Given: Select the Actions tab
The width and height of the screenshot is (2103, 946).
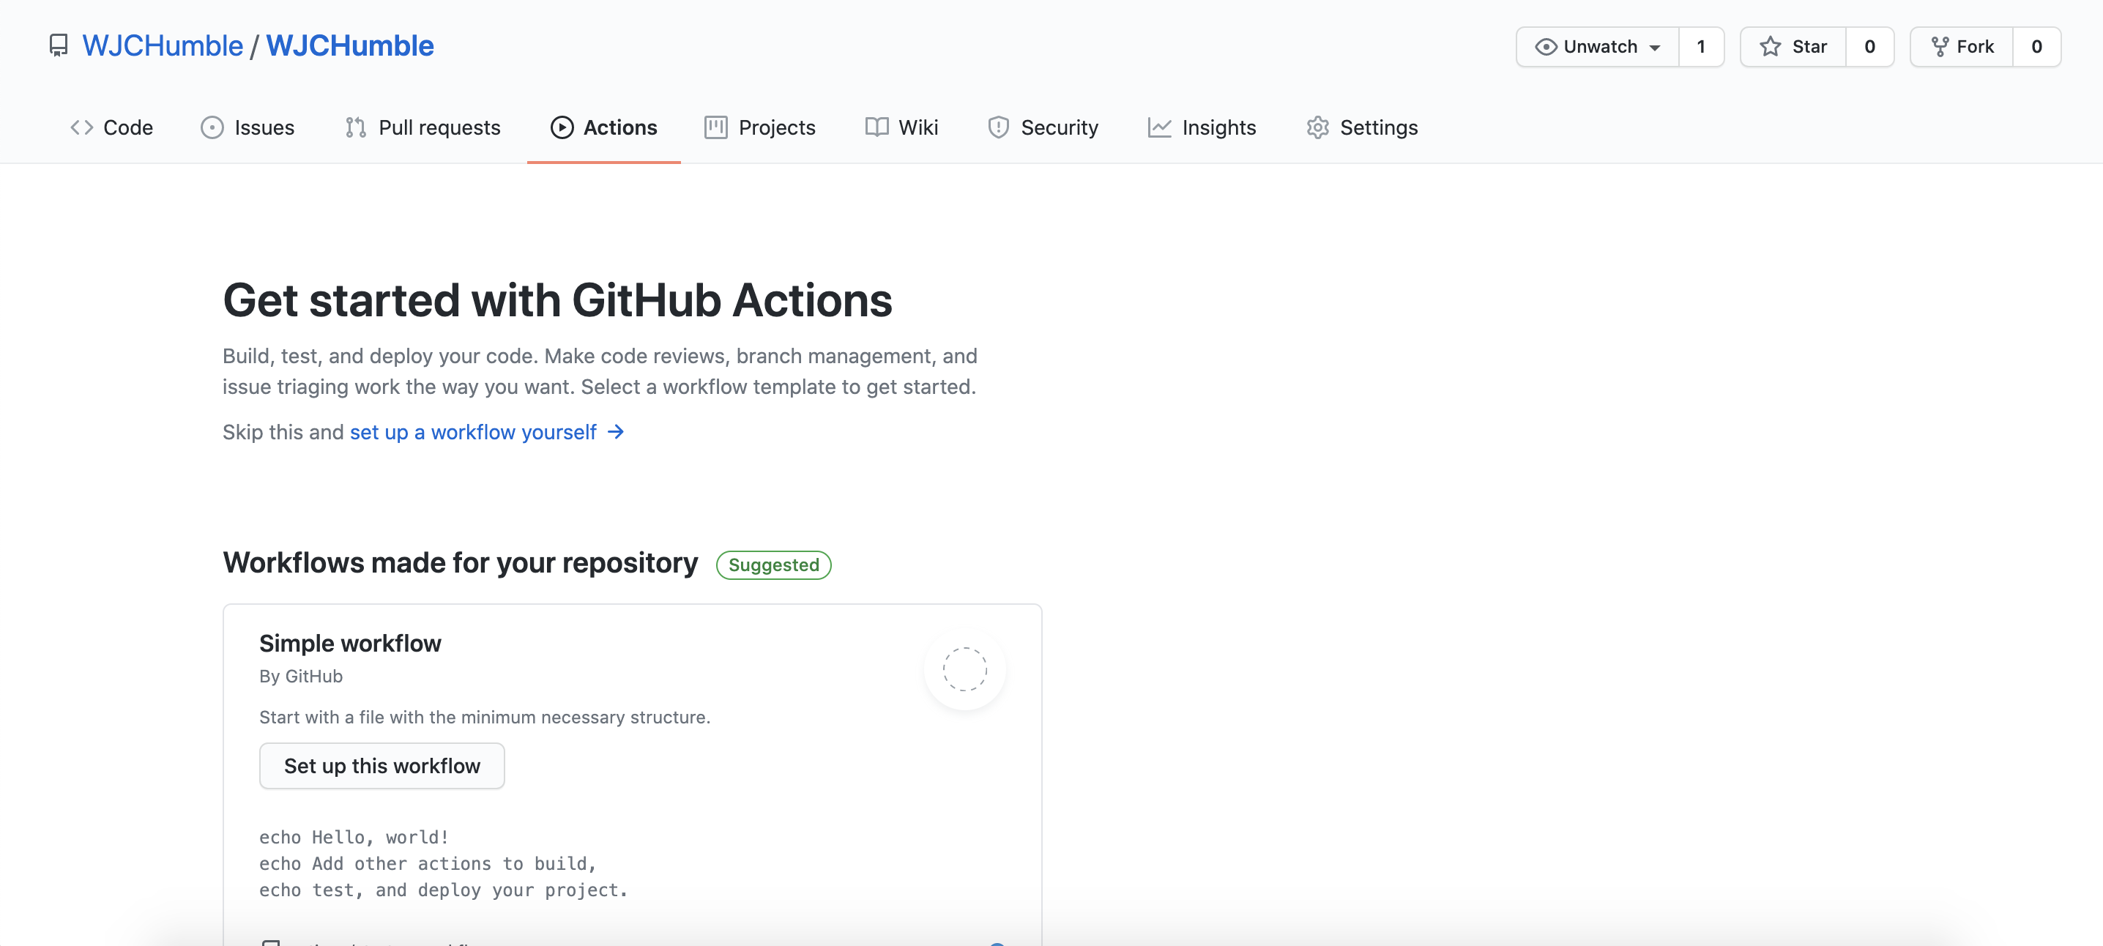Looking at the screenshot, I should click(x=604, y=127).
